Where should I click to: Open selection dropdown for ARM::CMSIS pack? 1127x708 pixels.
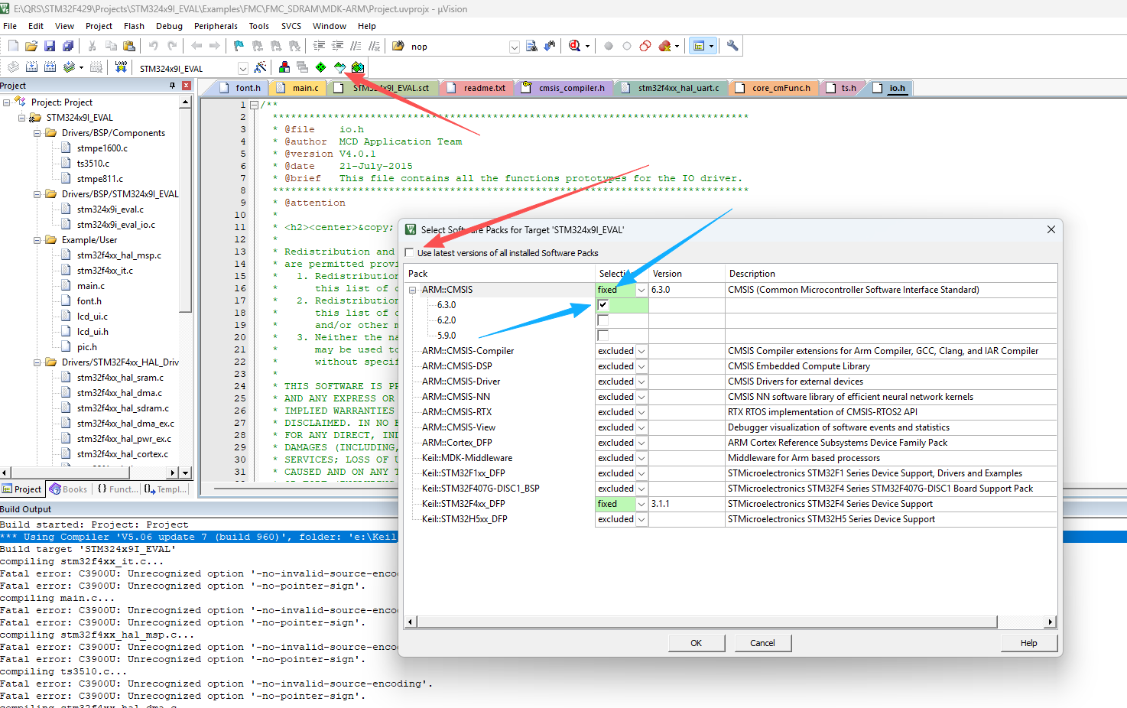(641, 290)
